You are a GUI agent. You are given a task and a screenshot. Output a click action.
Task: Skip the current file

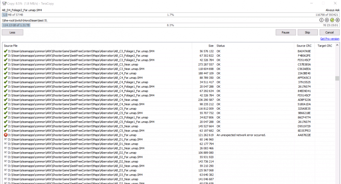coord(308,33)
